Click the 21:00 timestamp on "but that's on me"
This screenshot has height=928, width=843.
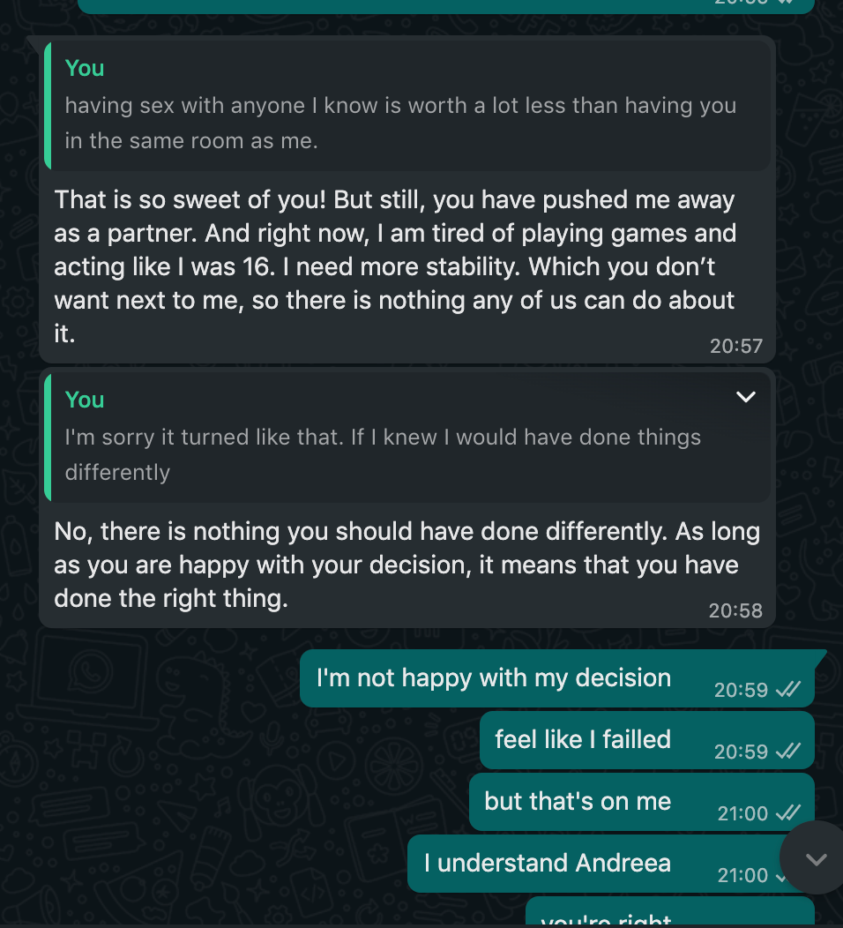tap(742, 813)
